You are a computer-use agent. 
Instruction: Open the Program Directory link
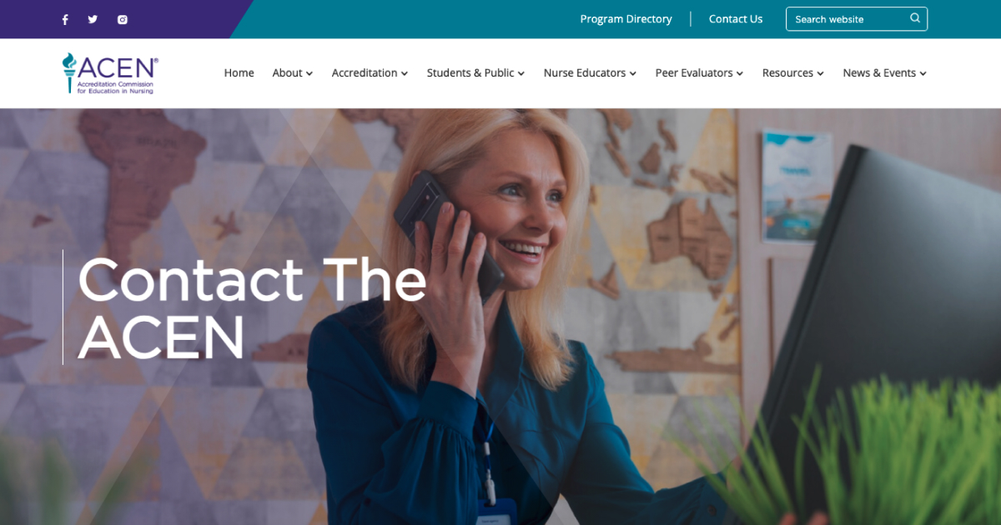coord(626,19)
